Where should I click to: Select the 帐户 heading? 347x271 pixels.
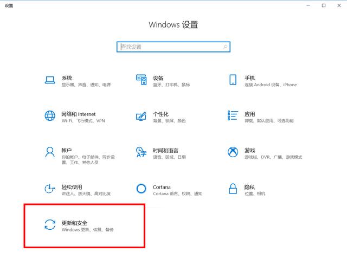pyautogui.click(x=67, y=151)
